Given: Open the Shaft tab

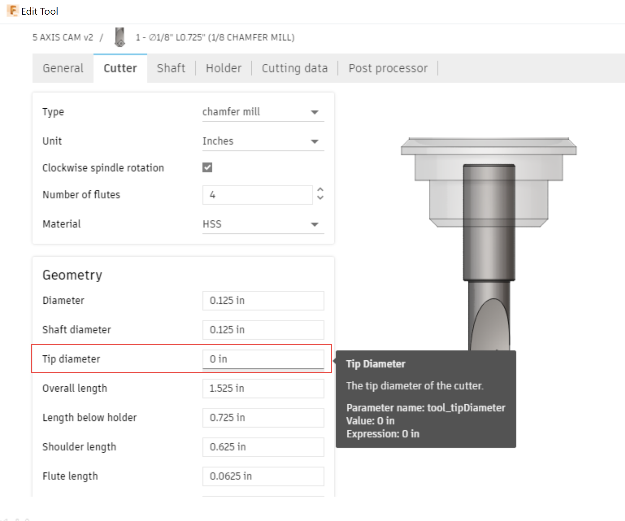Looking at the screenshot, I should point(171,68).
